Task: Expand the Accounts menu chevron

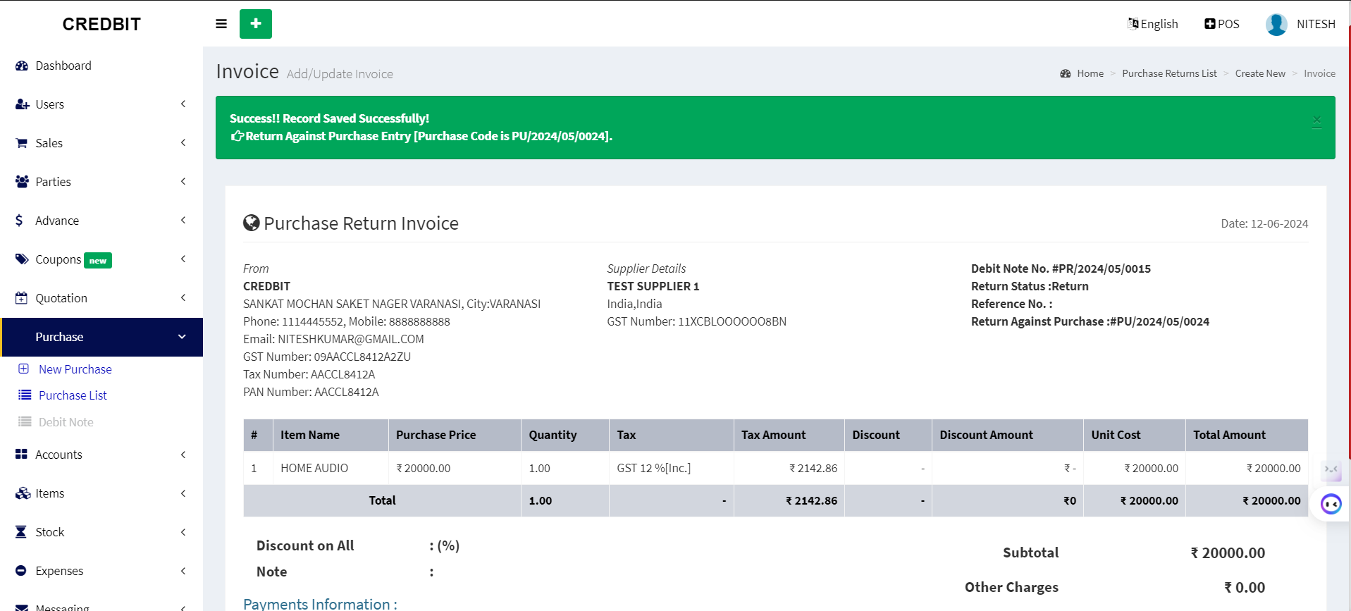Action: pos(183,455)
